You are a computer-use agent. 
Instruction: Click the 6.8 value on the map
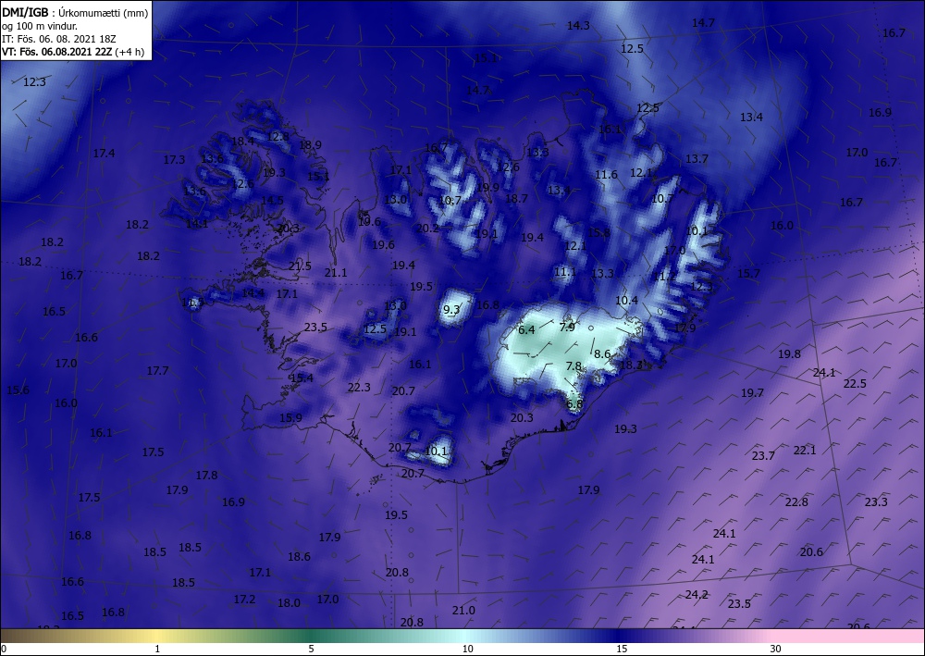pyautogui.click(x=574, y=404)
